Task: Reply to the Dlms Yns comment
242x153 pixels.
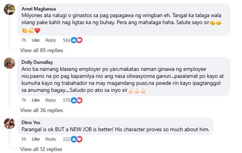Action: tap(50, 139)
